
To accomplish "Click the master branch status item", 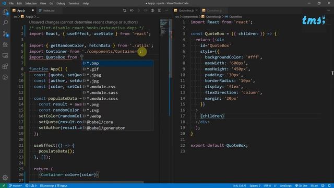I will coord(16,186).
